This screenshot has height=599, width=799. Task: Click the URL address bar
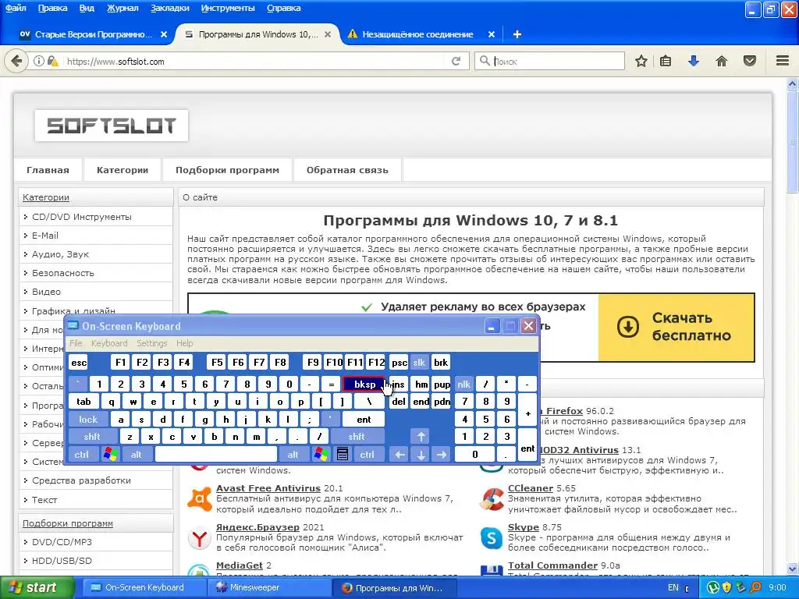click(x=255, y=61)
